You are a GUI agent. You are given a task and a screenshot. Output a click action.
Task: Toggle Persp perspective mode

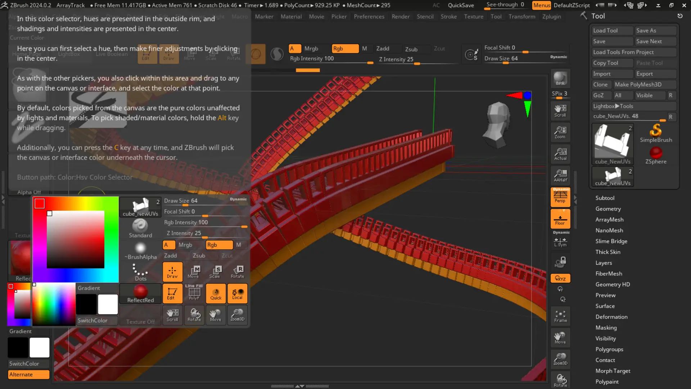pos(560,197)
